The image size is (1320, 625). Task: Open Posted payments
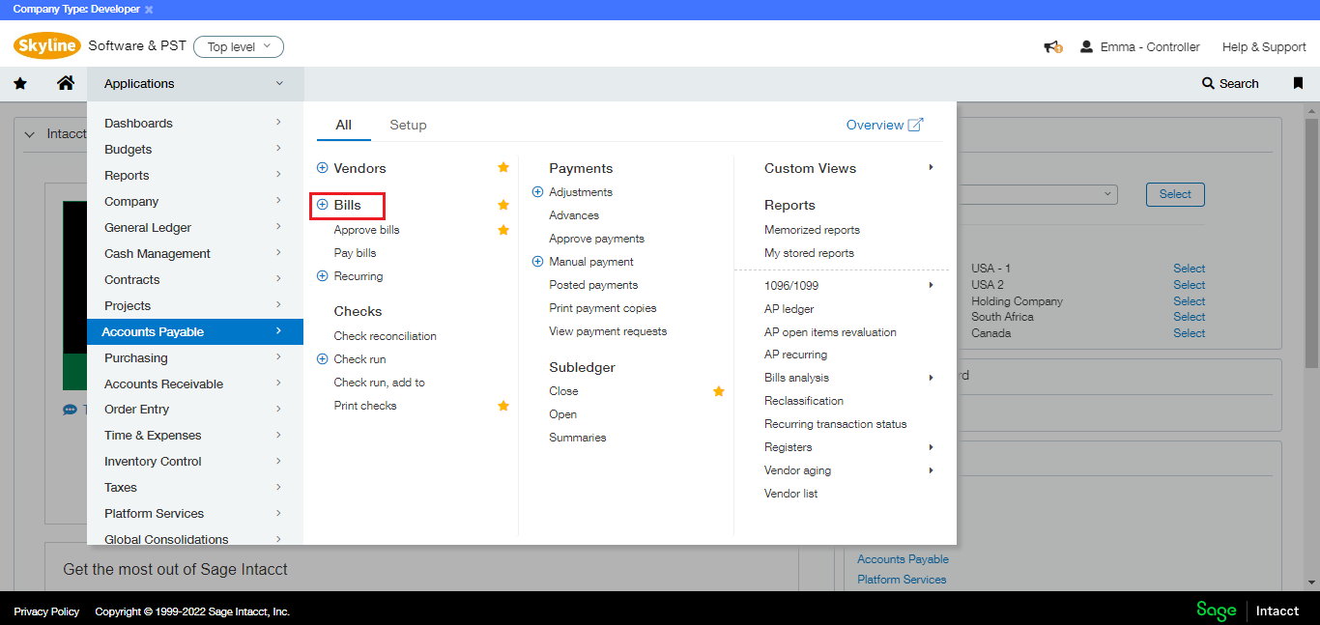pyautogui.click(x=593, y=285)
